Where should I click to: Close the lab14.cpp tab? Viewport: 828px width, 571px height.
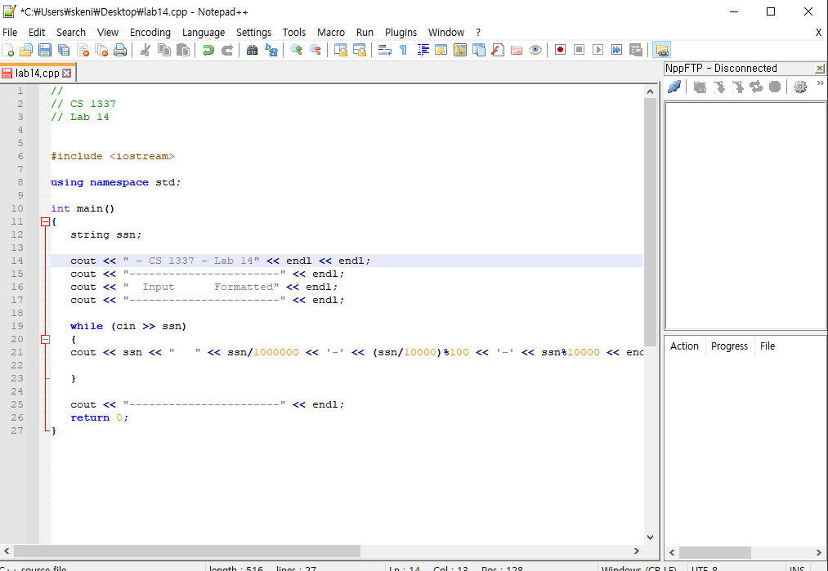tap(67, 73)
